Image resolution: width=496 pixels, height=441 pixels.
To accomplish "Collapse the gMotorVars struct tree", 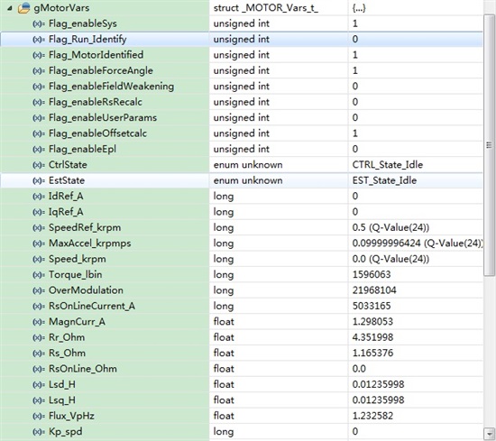I will click(x=10, y=8).
